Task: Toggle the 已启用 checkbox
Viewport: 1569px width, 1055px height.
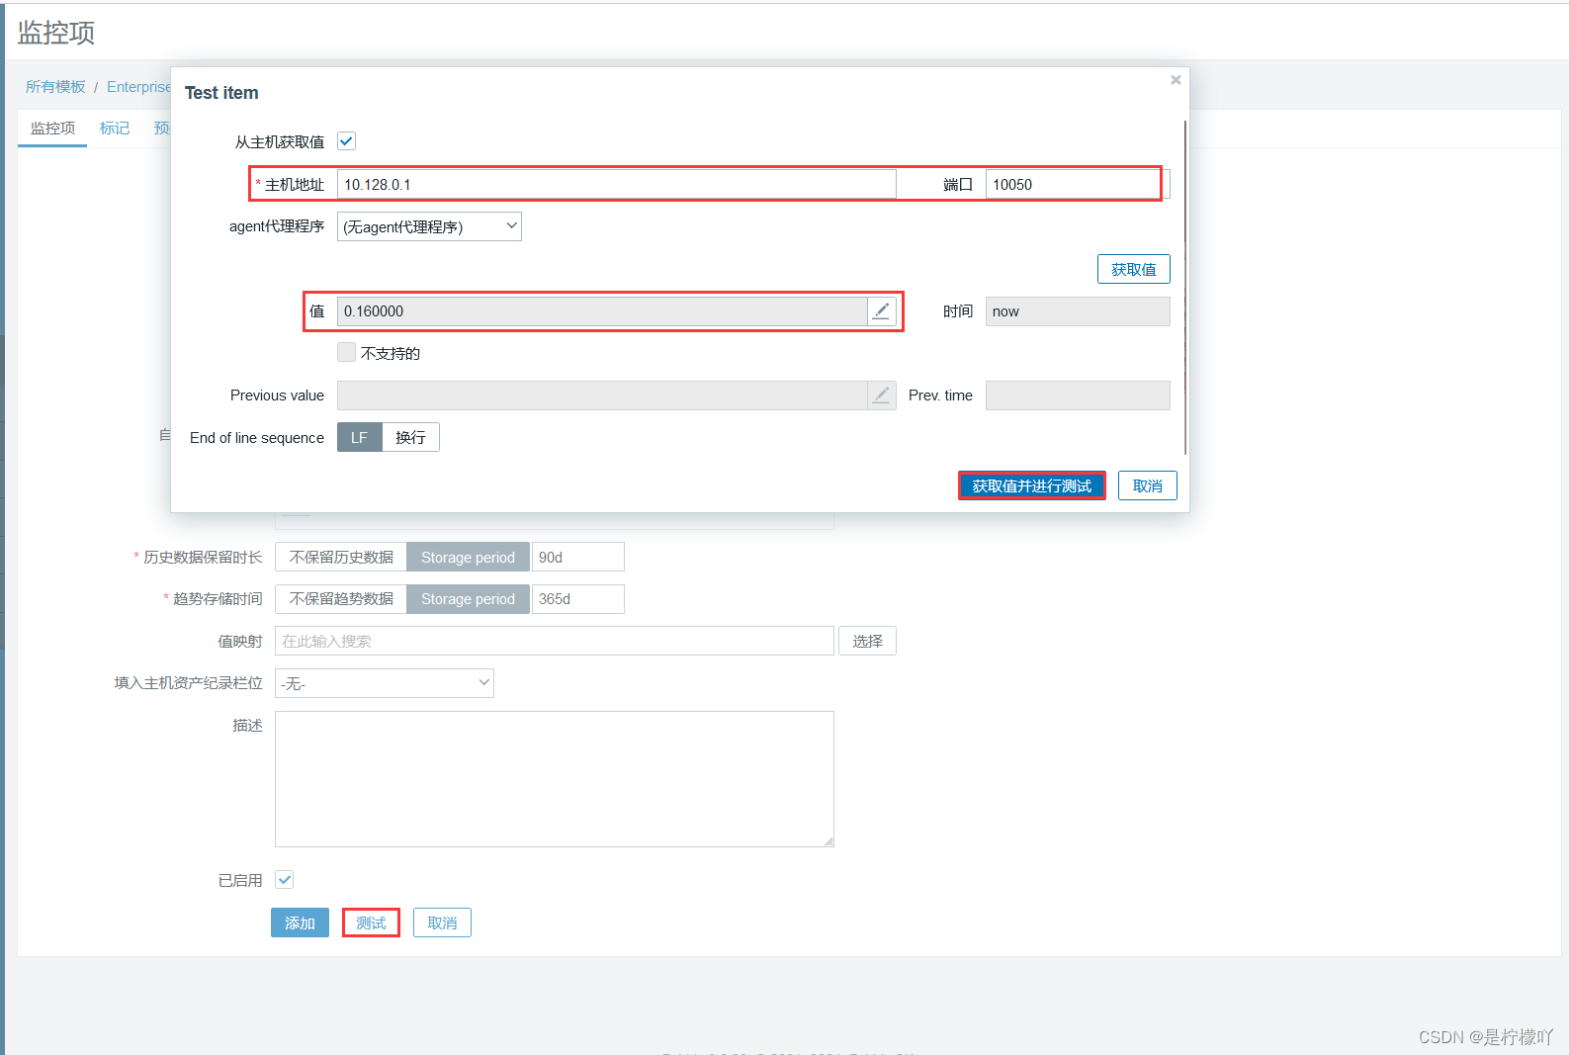Action: (285, 880)
